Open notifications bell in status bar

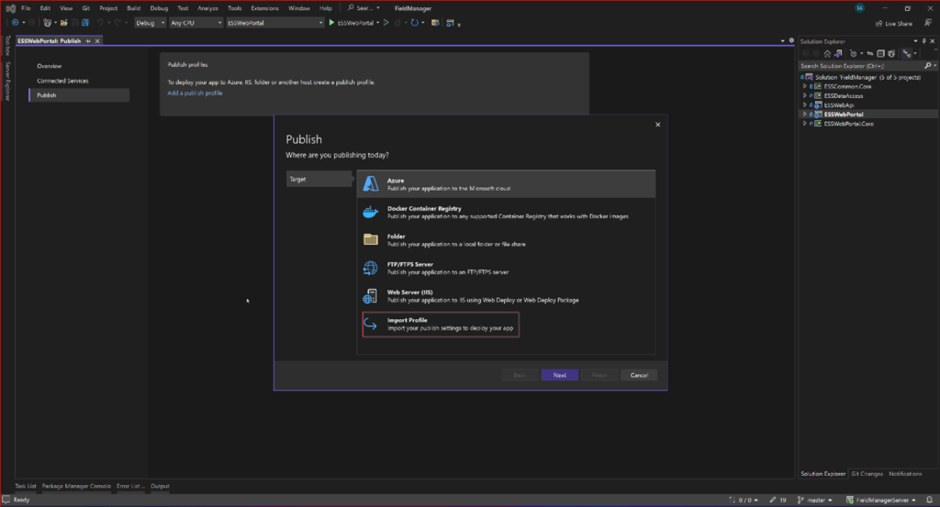click(x=929, y=500)
